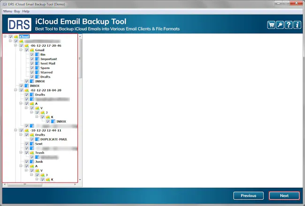Click the Trash folder icon
Viewport: 305px width, 206px height.
coord(32,153)
